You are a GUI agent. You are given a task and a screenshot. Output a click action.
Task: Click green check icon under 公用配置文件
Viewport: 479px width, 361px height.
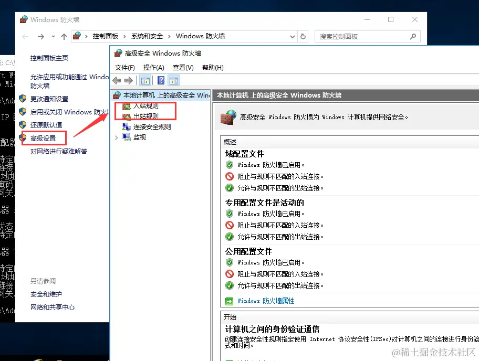(230, 285)
